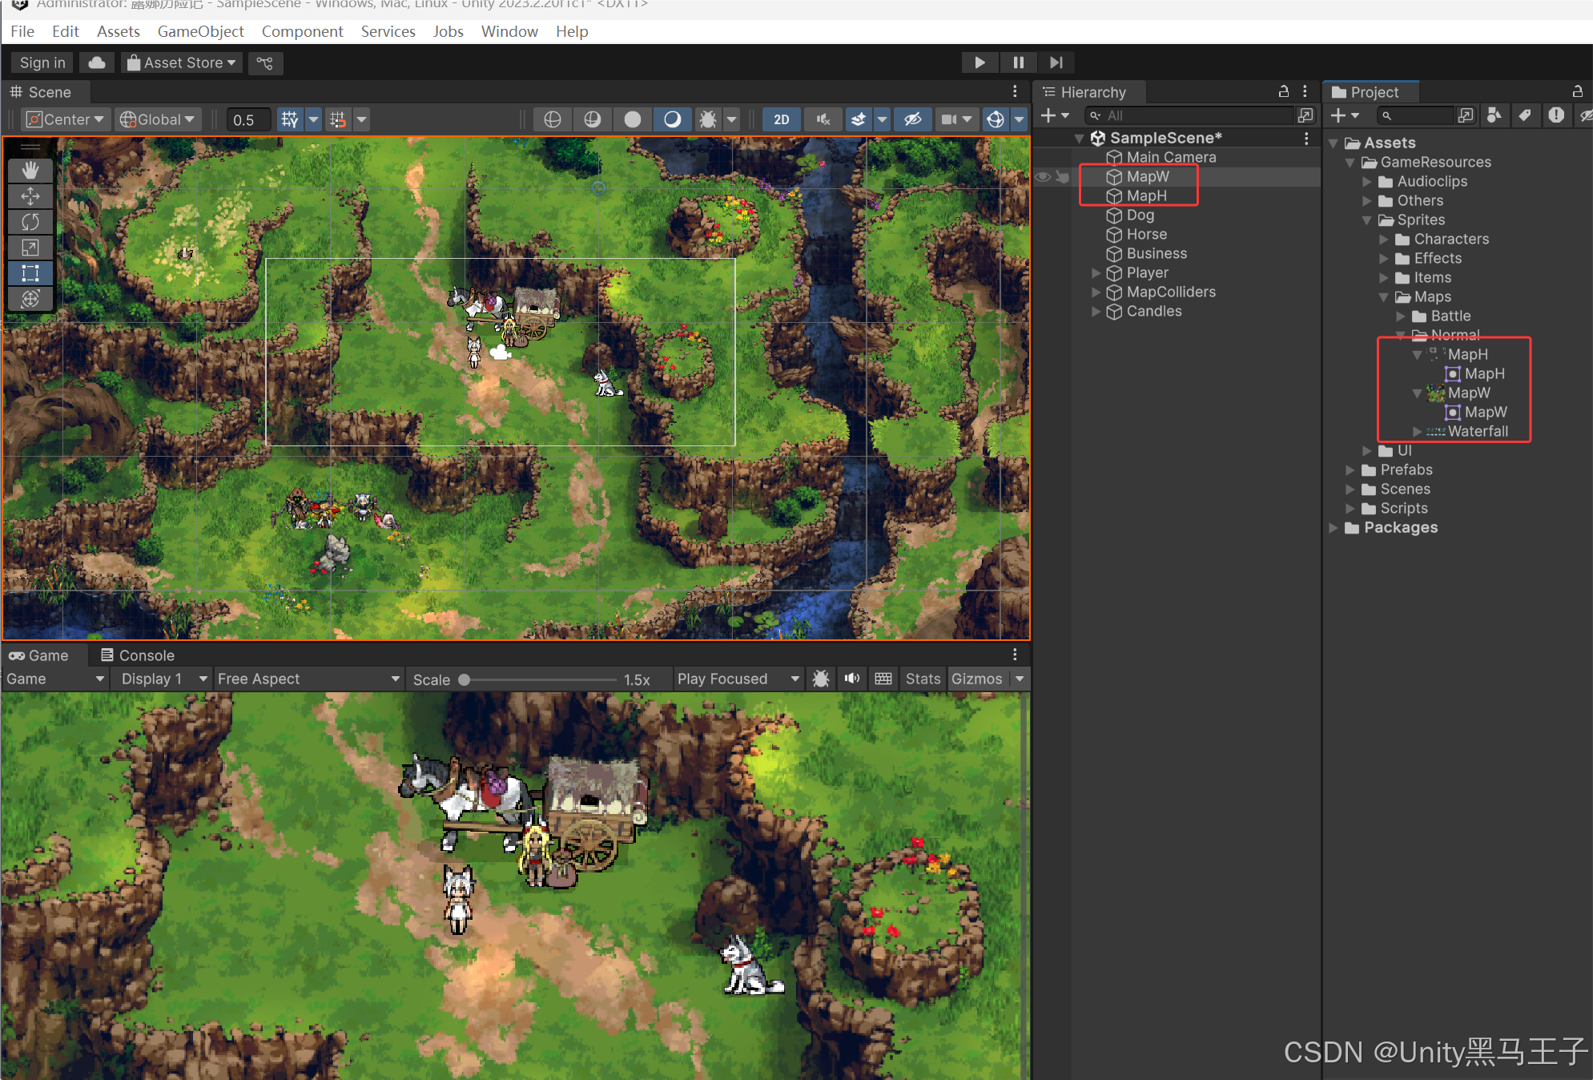The height and width of the screenshot is (1080, 1593).
Task: Click the Stats button in Game view
Action: [x=922, y=679]
